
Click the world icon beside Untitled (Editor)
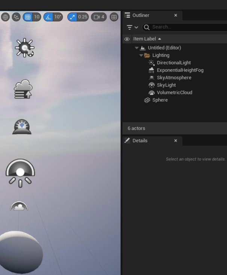[x=143, y=48]
